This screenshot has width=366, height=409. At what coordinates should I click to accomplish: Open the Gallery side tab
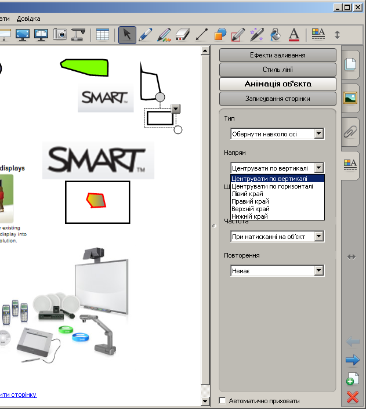point(350,98)
